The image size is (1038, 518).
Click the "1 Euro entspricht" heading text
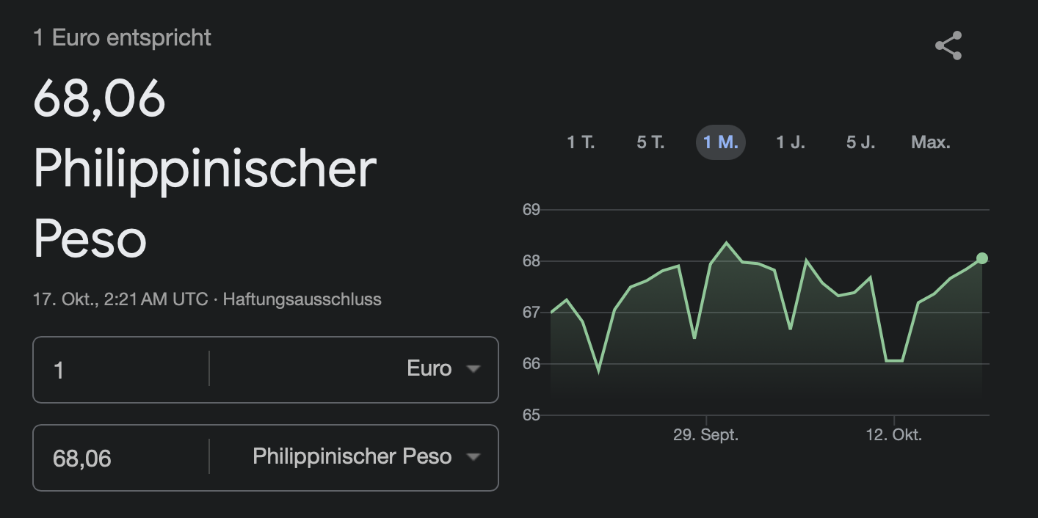tap(122, 37)
